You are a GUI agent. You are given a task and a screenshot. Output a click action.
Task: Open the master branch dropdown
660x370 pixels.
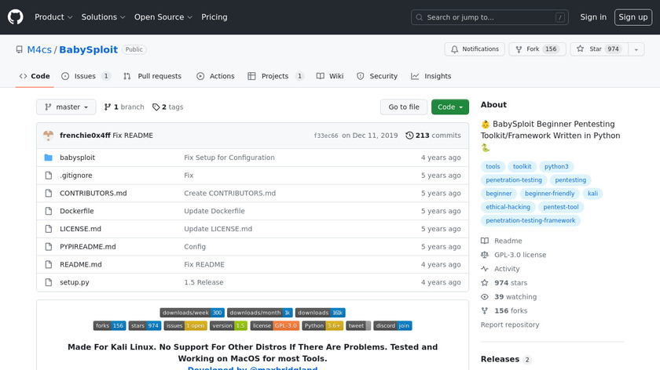coord(66,107)
